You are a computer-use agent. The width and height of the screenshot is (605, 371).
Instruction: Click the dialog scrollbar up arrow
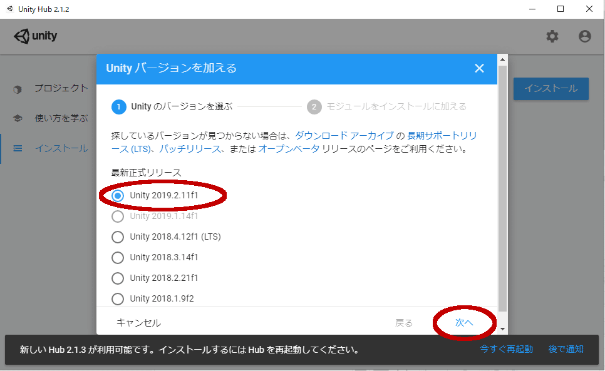(x=502, y=59)
